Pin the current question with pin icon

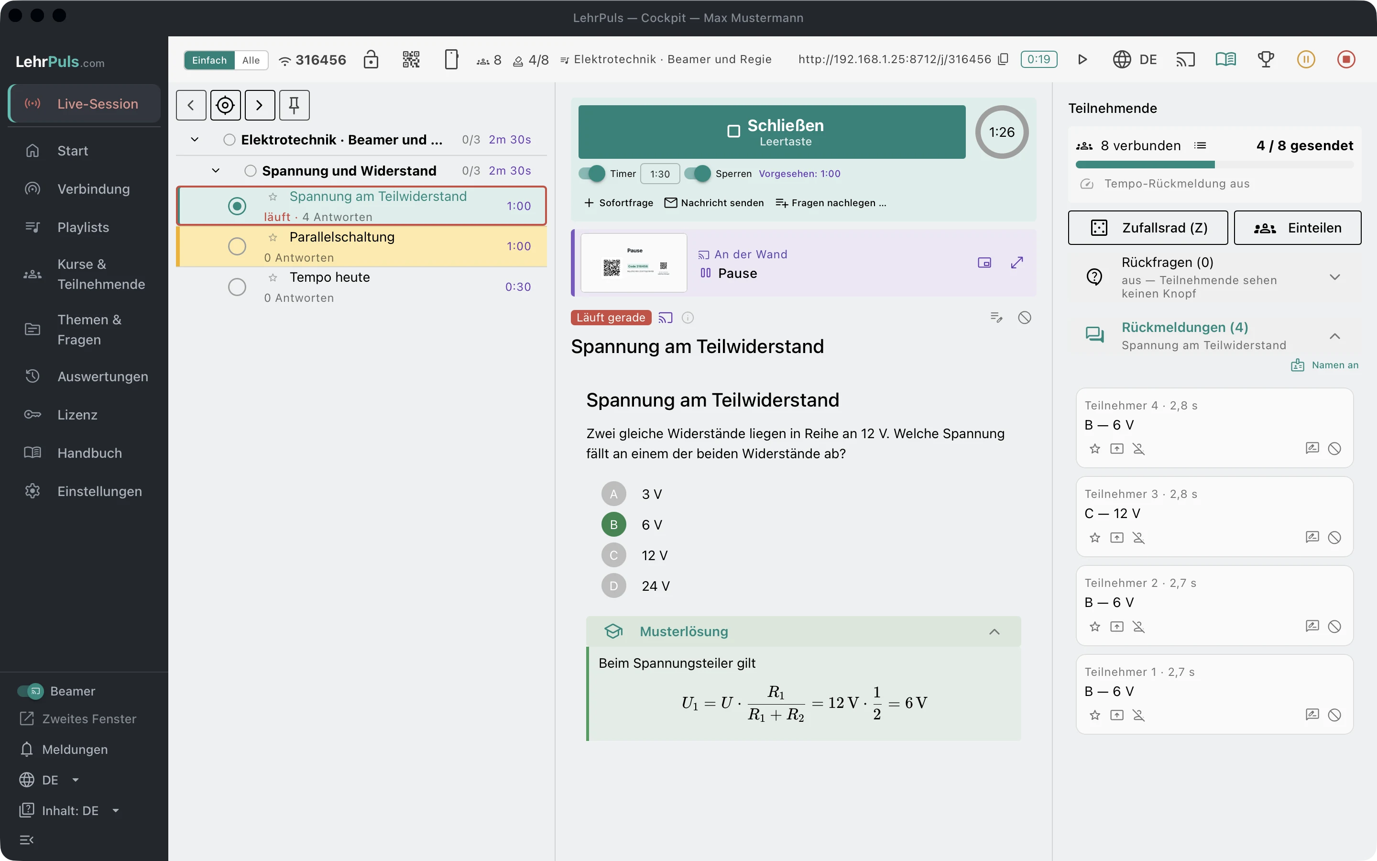[294, 105]
